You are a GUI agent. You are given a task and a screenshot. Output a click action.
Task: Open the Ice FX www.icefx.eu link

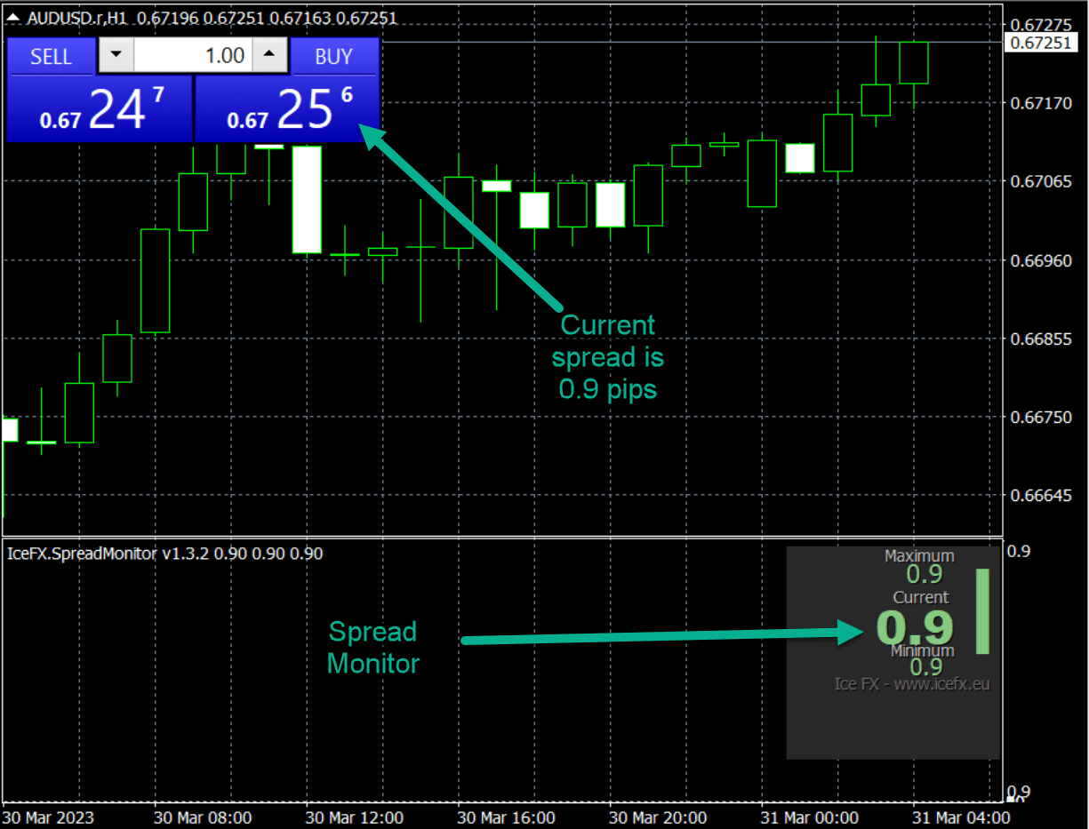(x=911, y=684)
